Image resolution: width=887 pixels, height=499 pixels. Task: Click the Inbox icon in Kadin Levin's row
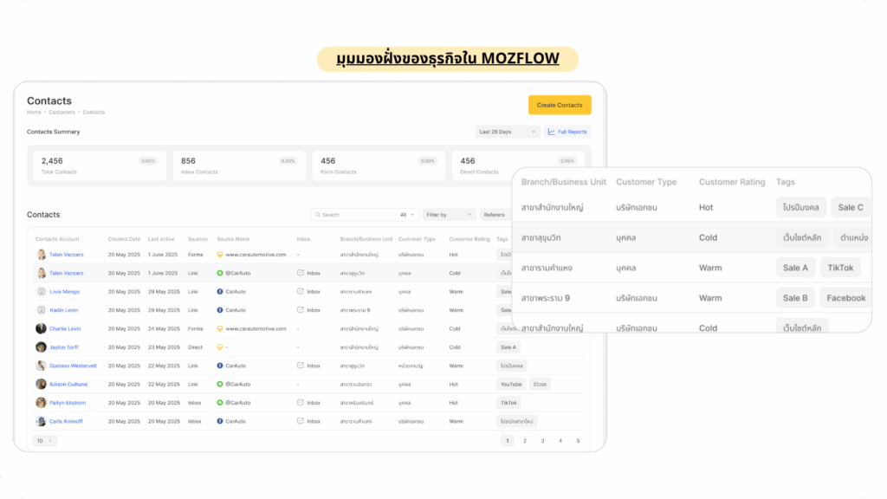(x=301, y=310)
